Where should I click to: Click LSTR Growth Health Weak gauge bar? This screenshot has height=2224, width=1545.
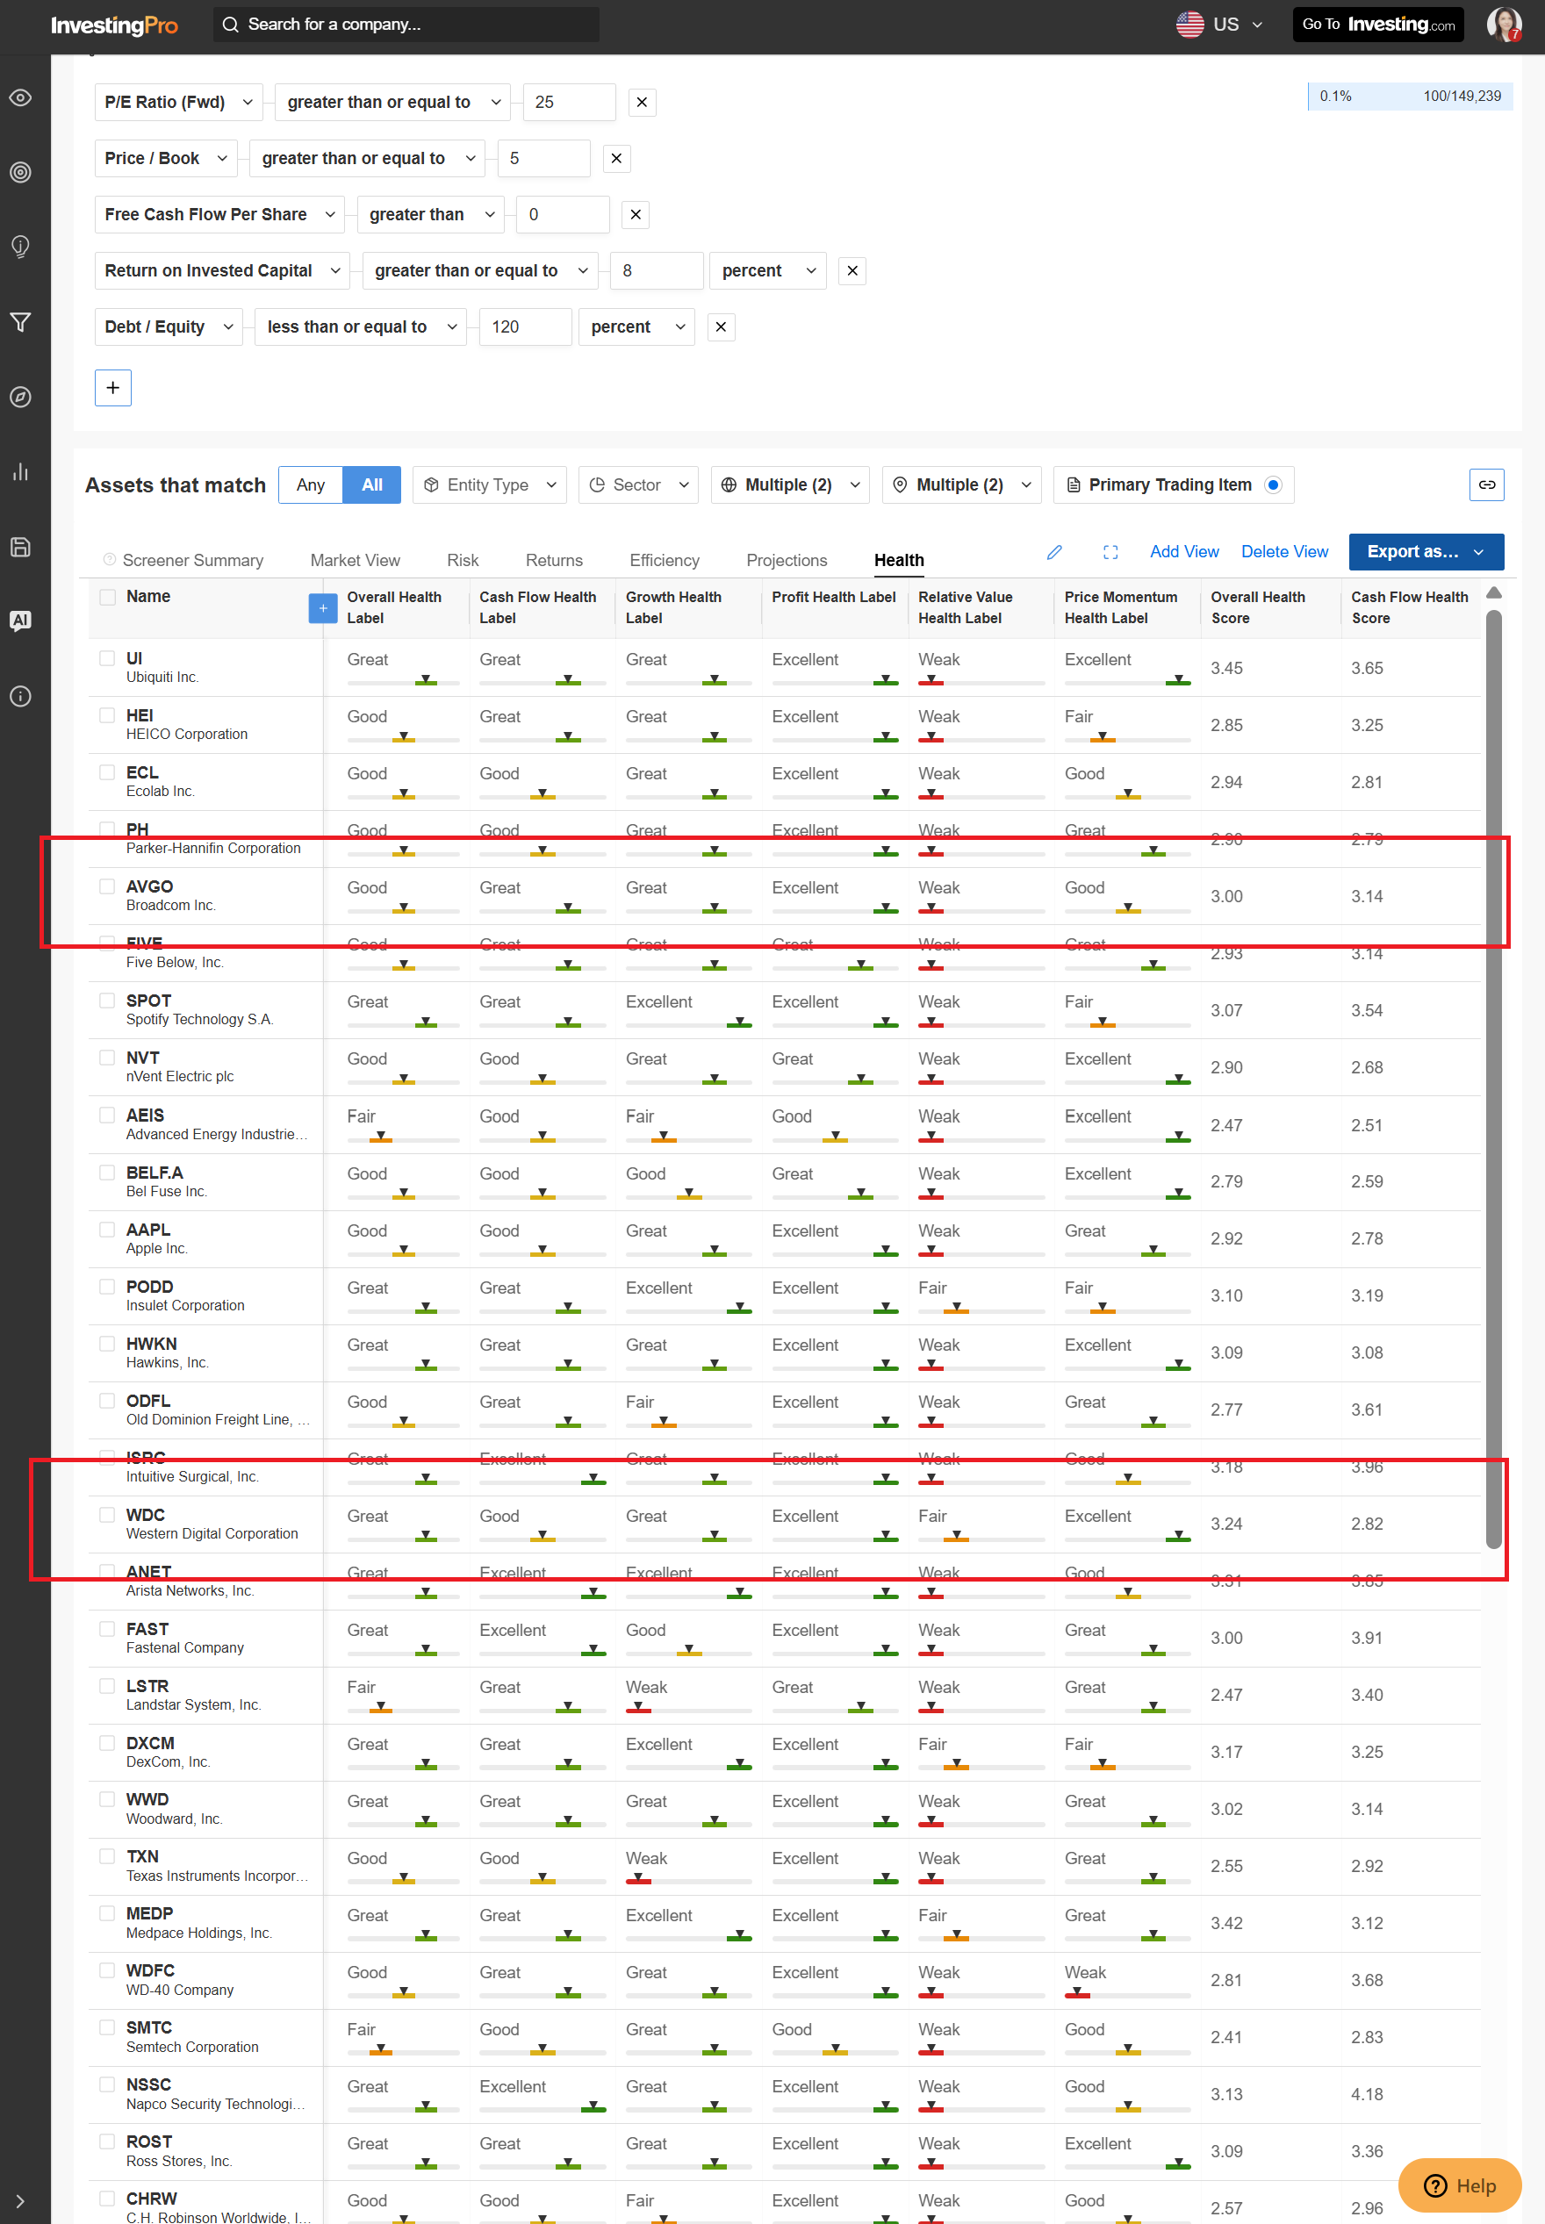click(688, 1710)
